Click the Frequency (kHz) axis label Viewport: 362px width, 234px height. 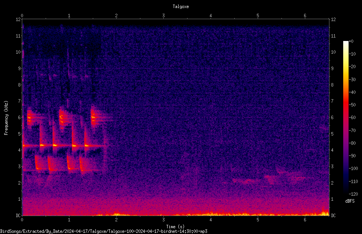coord(6,118)
